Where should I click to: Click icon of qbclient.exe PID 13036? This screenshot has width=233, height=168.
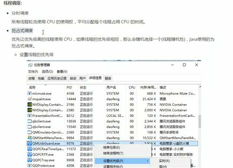30,121
